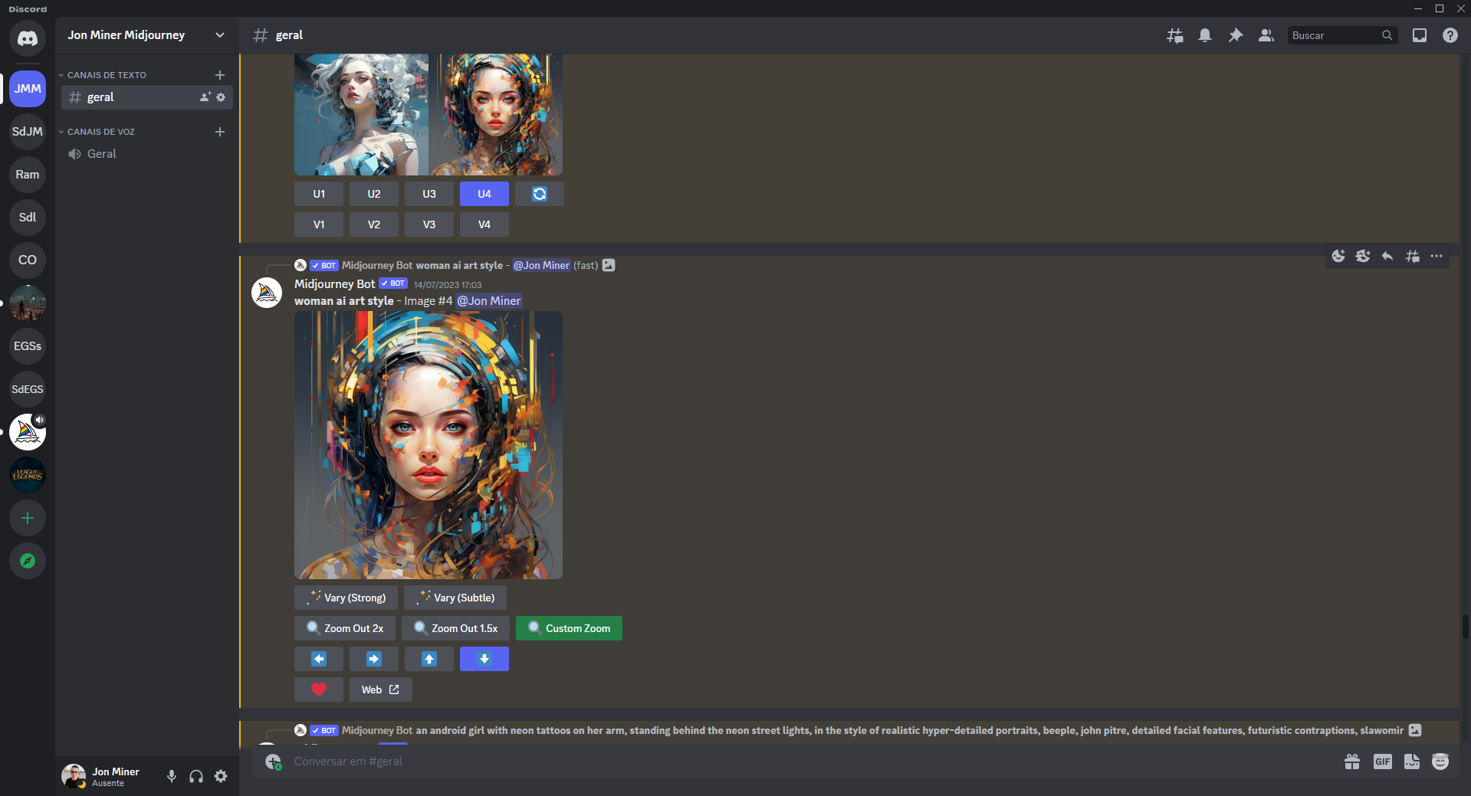Screen dimensions: 1471x796
Task: Open Explore Discoverable Servers compass icon
Action: tap(28, 561)
